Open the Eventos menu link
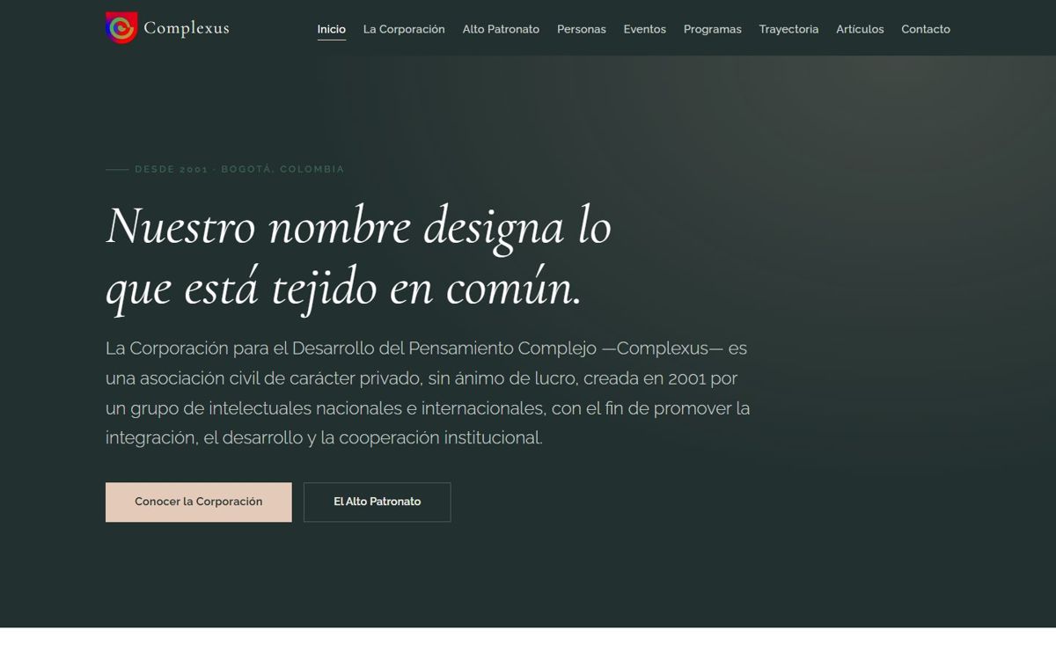This screenshot has width=1056, height=660. click(x=645, y=29)
